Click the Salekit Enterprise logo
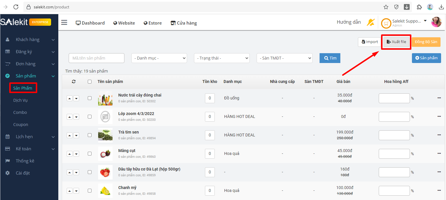Image resolution: width=446 pixels, height=200 pixels. [26, 22]
